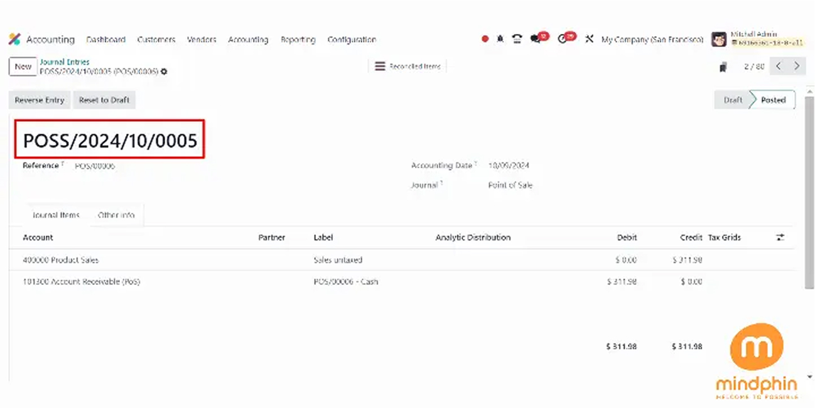Screen dimensions: 815x408
Task: Open the Reconciled Items smart button
Action: [x=407, y=66]
